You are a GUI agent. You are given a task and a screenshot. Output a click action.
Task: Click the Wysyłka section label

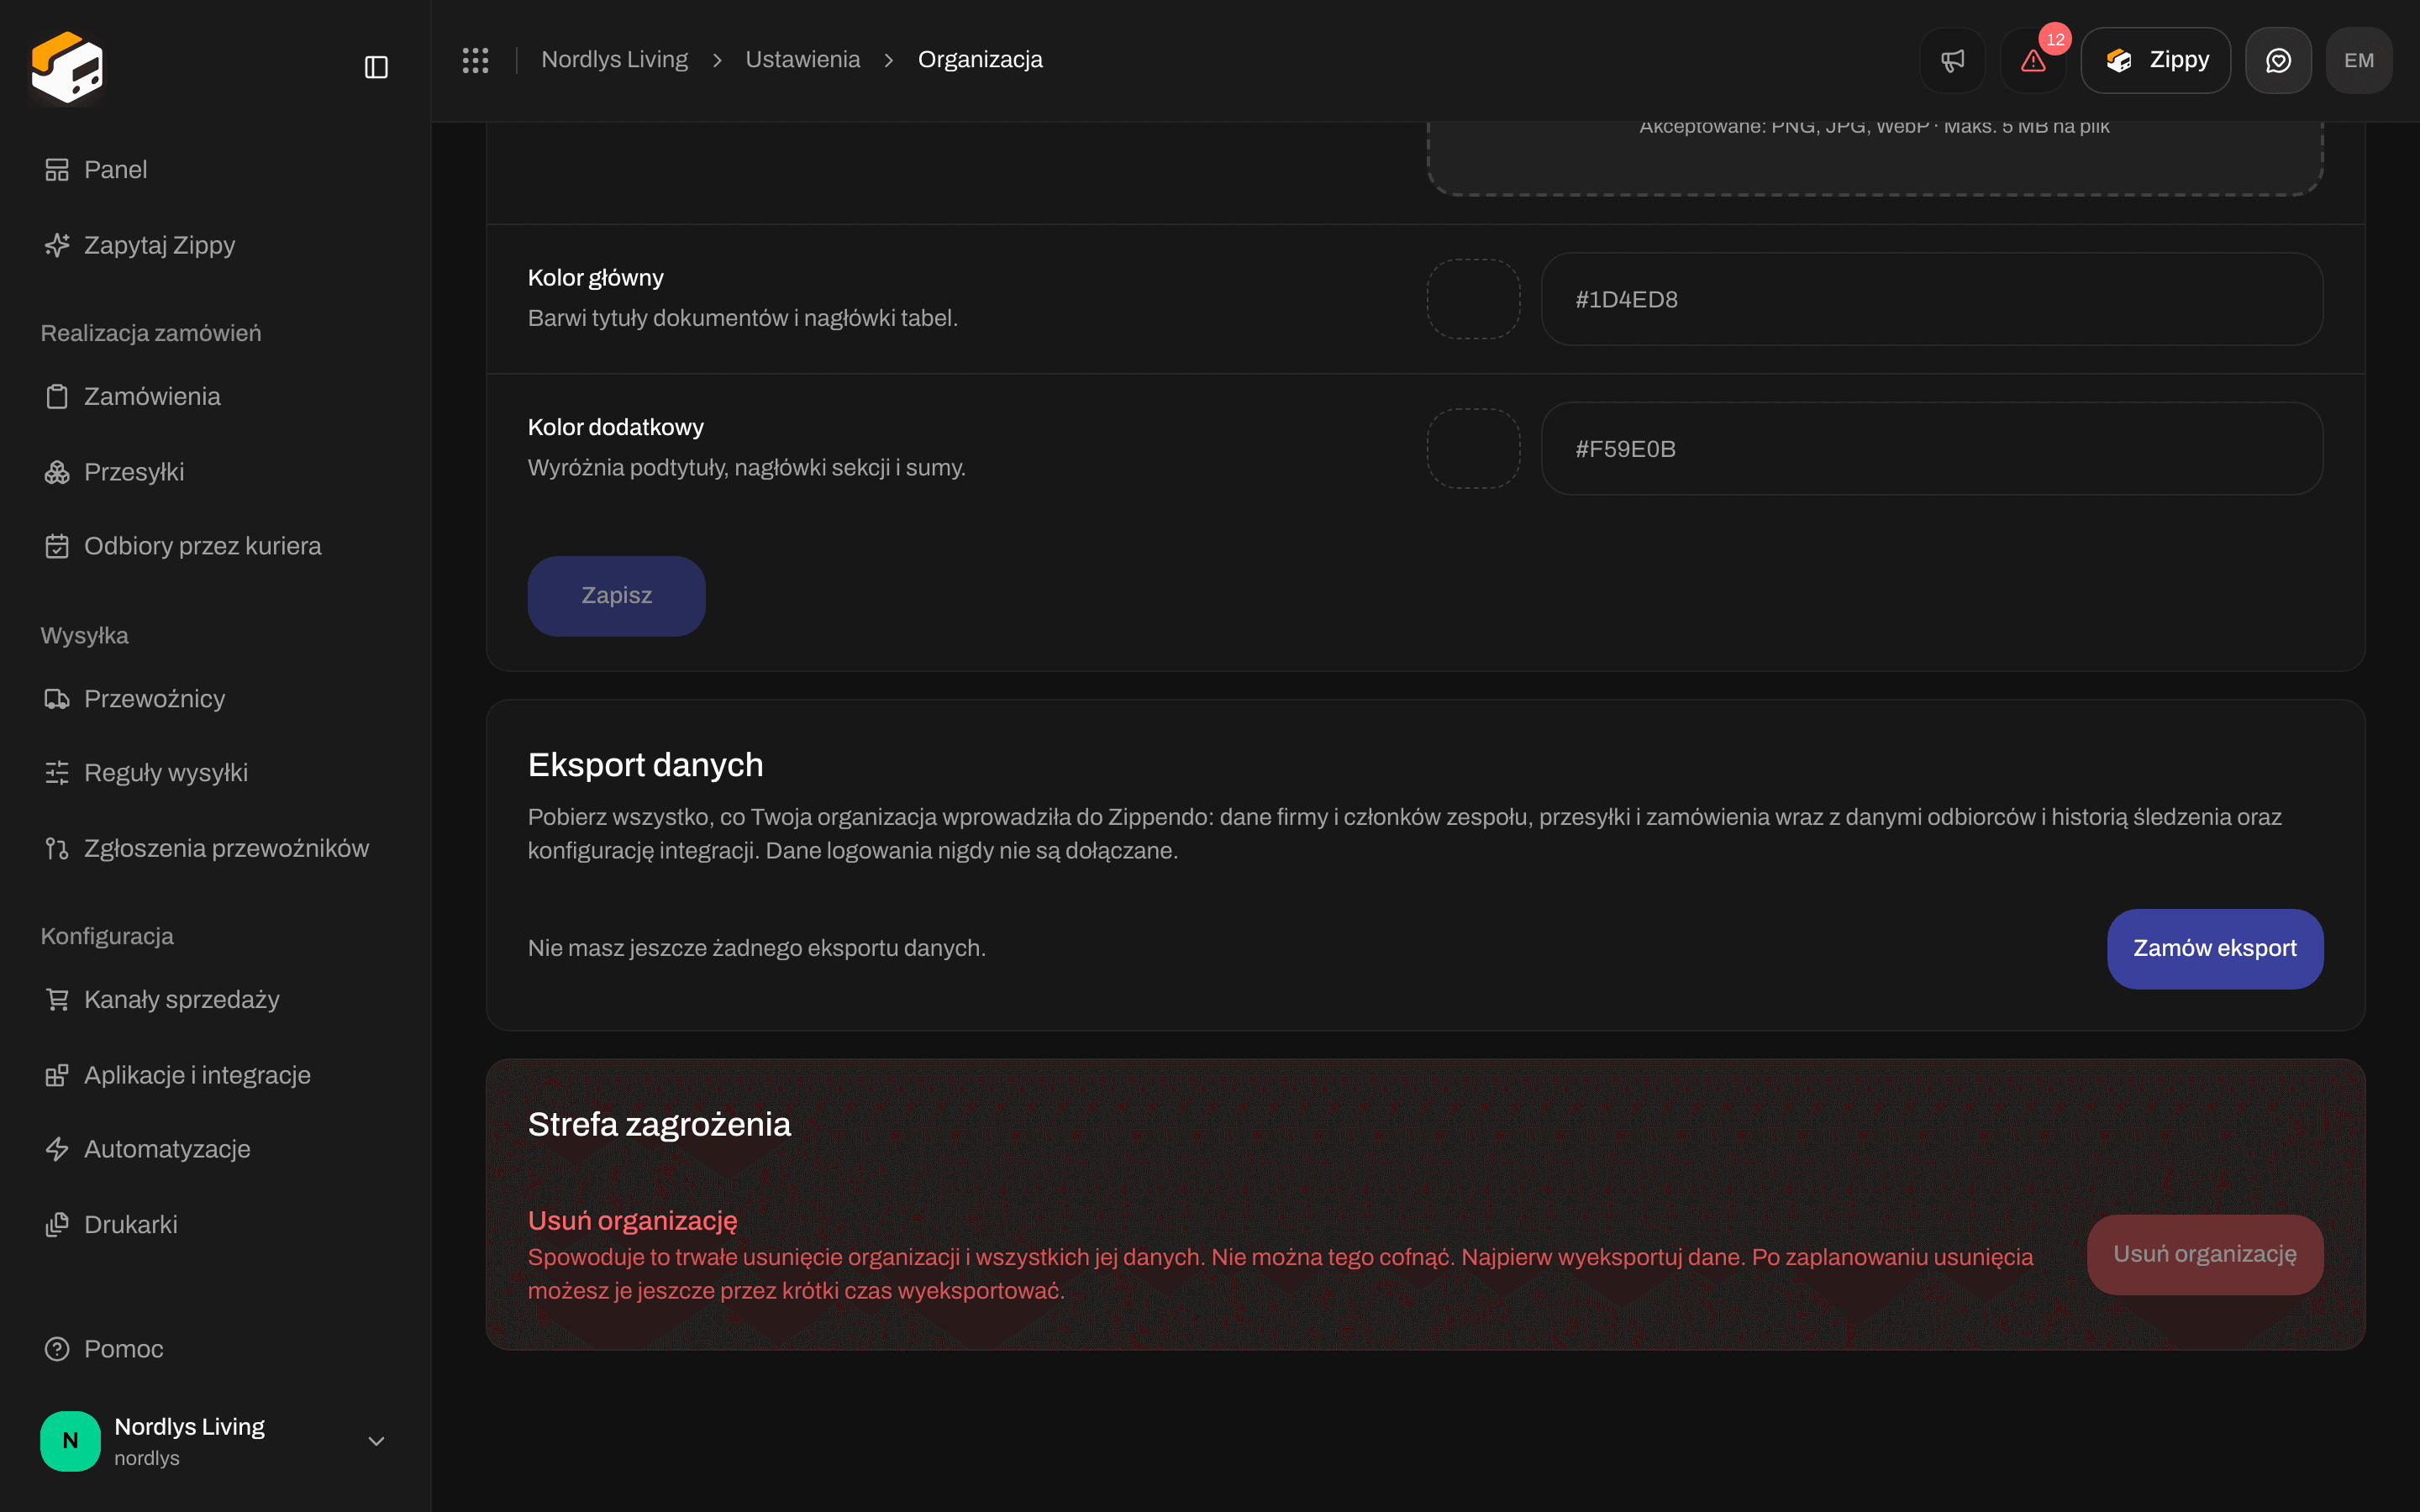click(84, 636)
